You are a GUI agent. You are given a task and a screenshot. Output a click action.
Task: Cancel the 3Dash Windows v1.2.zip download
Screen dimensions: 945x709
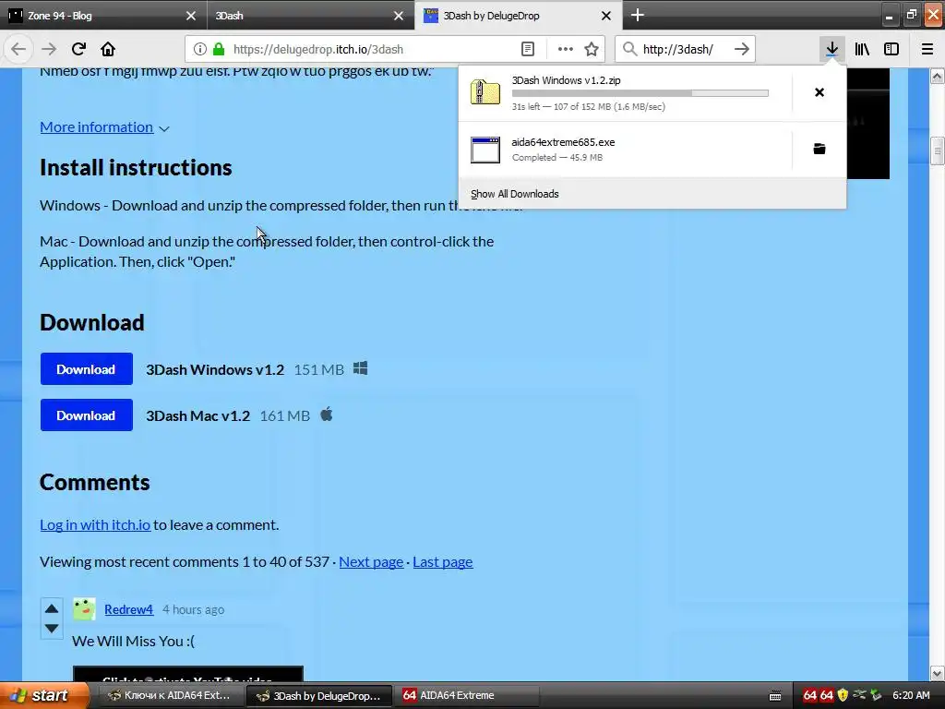pyautogui.click(x=819, y=92)
